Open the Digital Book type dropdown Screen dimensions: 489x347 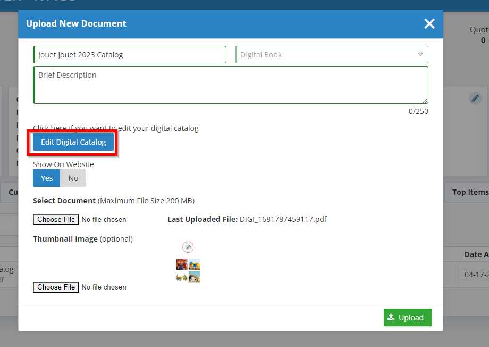tap(332, 55)
